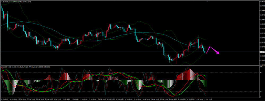
Task: Click the 24 Apr 04:00 time label
Action: [x=164, y=99]
